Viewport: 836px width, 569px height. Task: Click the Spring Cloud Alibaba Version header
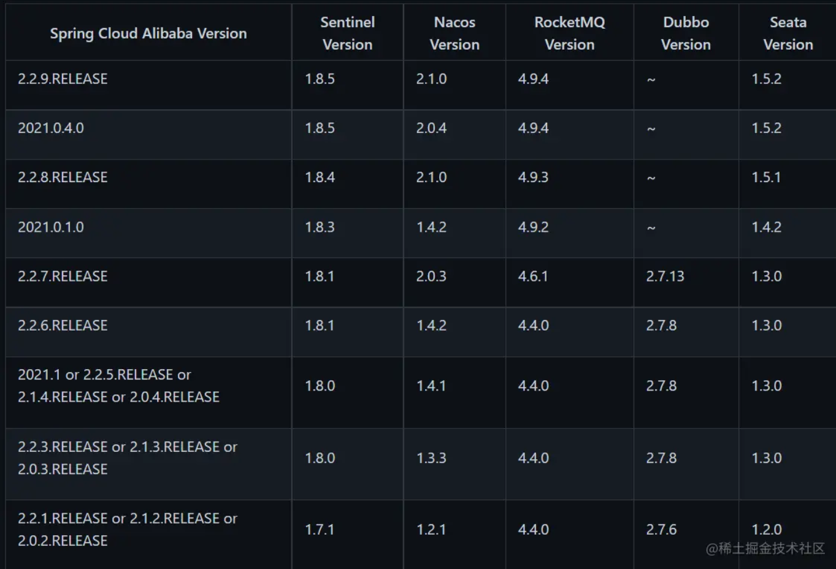click(148, 34)
